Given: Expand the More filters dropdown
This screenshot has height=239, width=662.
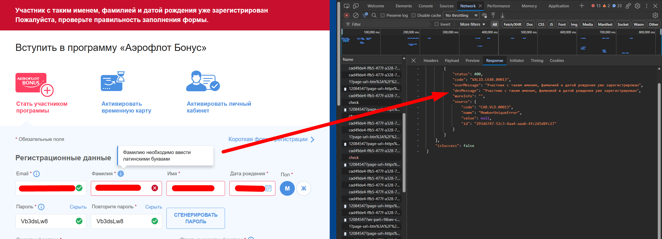Looking at the screenshot, I should coord(472,24).
